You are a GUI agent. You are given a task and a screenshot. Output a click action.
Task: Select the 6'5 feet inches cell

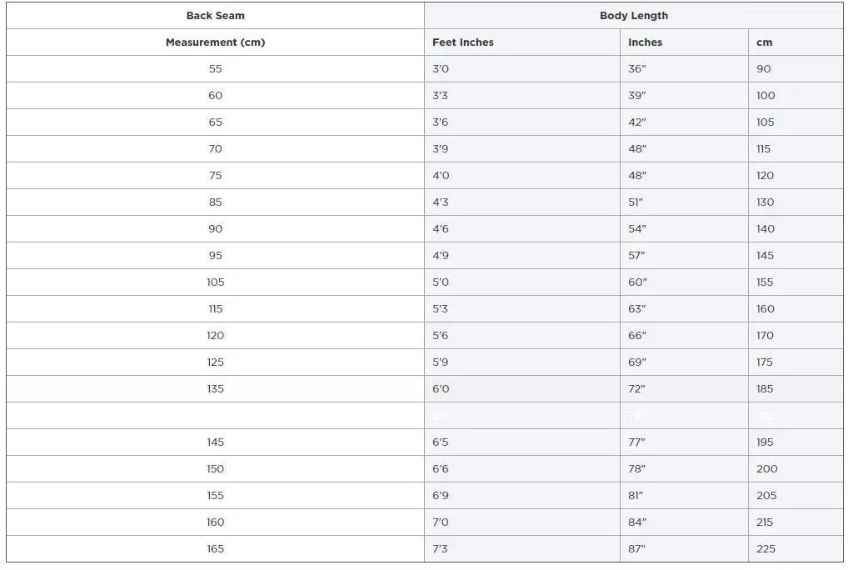pyautogui.click(x=441, y=442)
